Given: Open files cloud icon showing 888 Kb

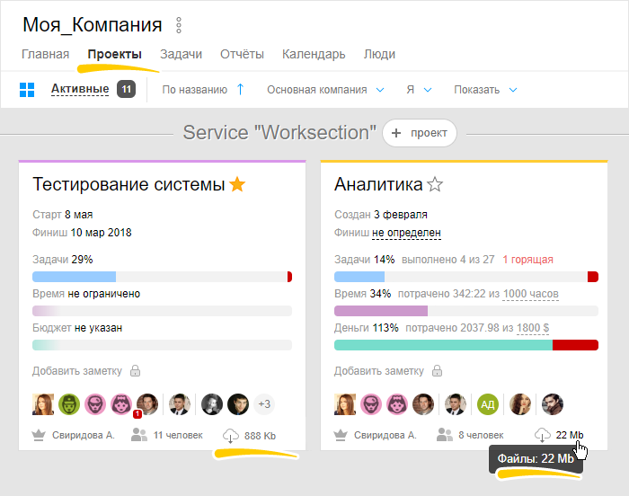Looking at the screenshot, I should point(230,436).
